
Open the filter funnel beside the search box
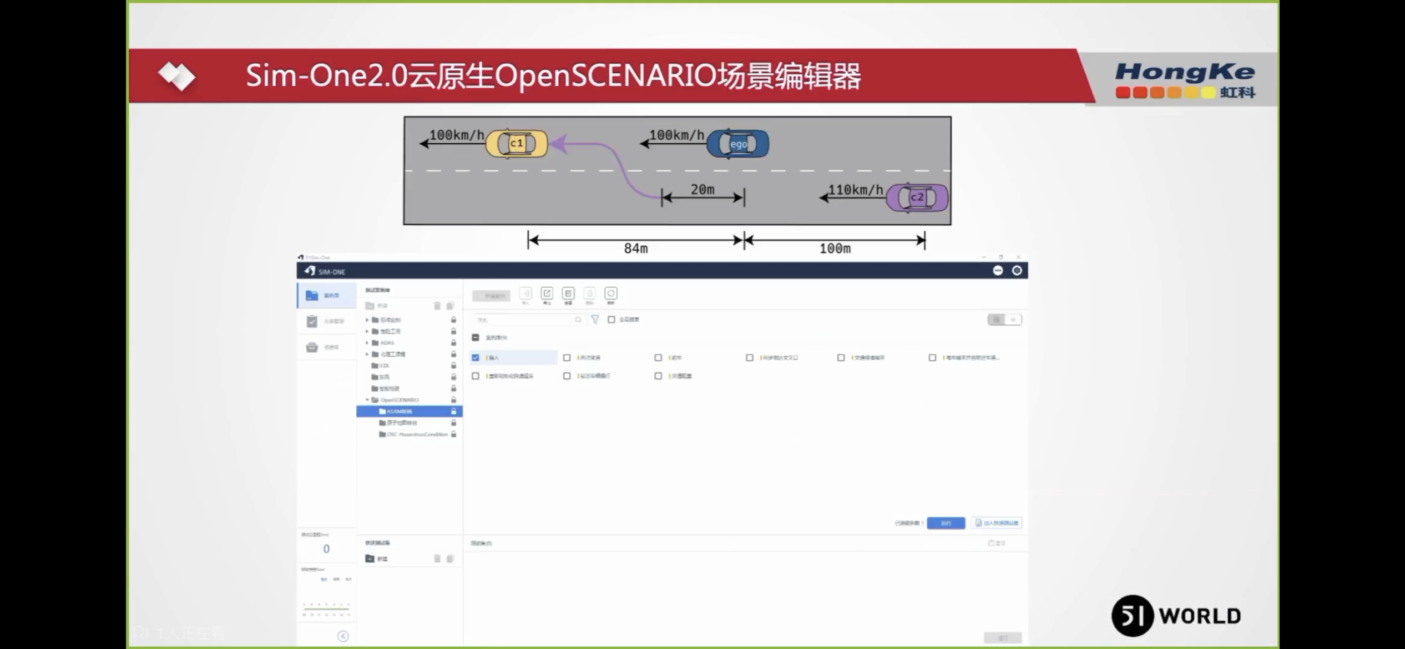pos(595,320)
